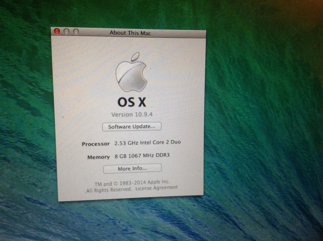Click the Version 10.9.4 text
323x241 pixels.
(x=132, y=115)
